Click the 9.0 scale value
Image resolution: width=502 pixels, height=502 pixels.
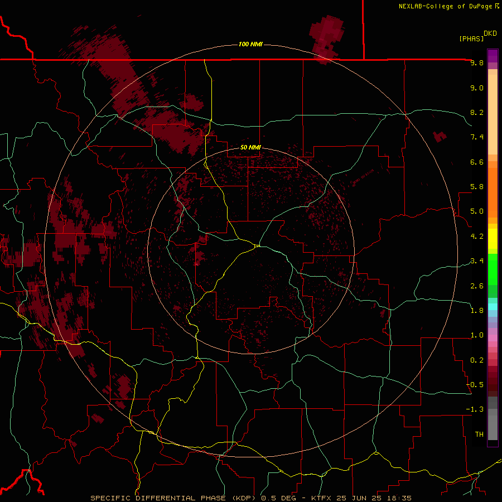point(477,88)
